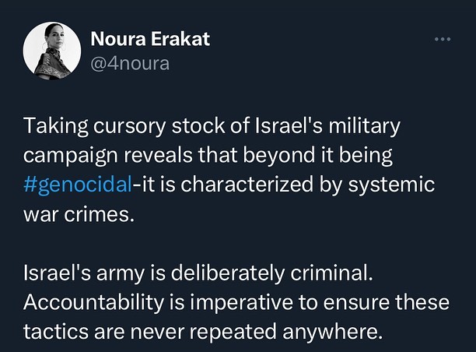
Task: Click Noura Erakat's profile picture
Action: click(52, 51)
